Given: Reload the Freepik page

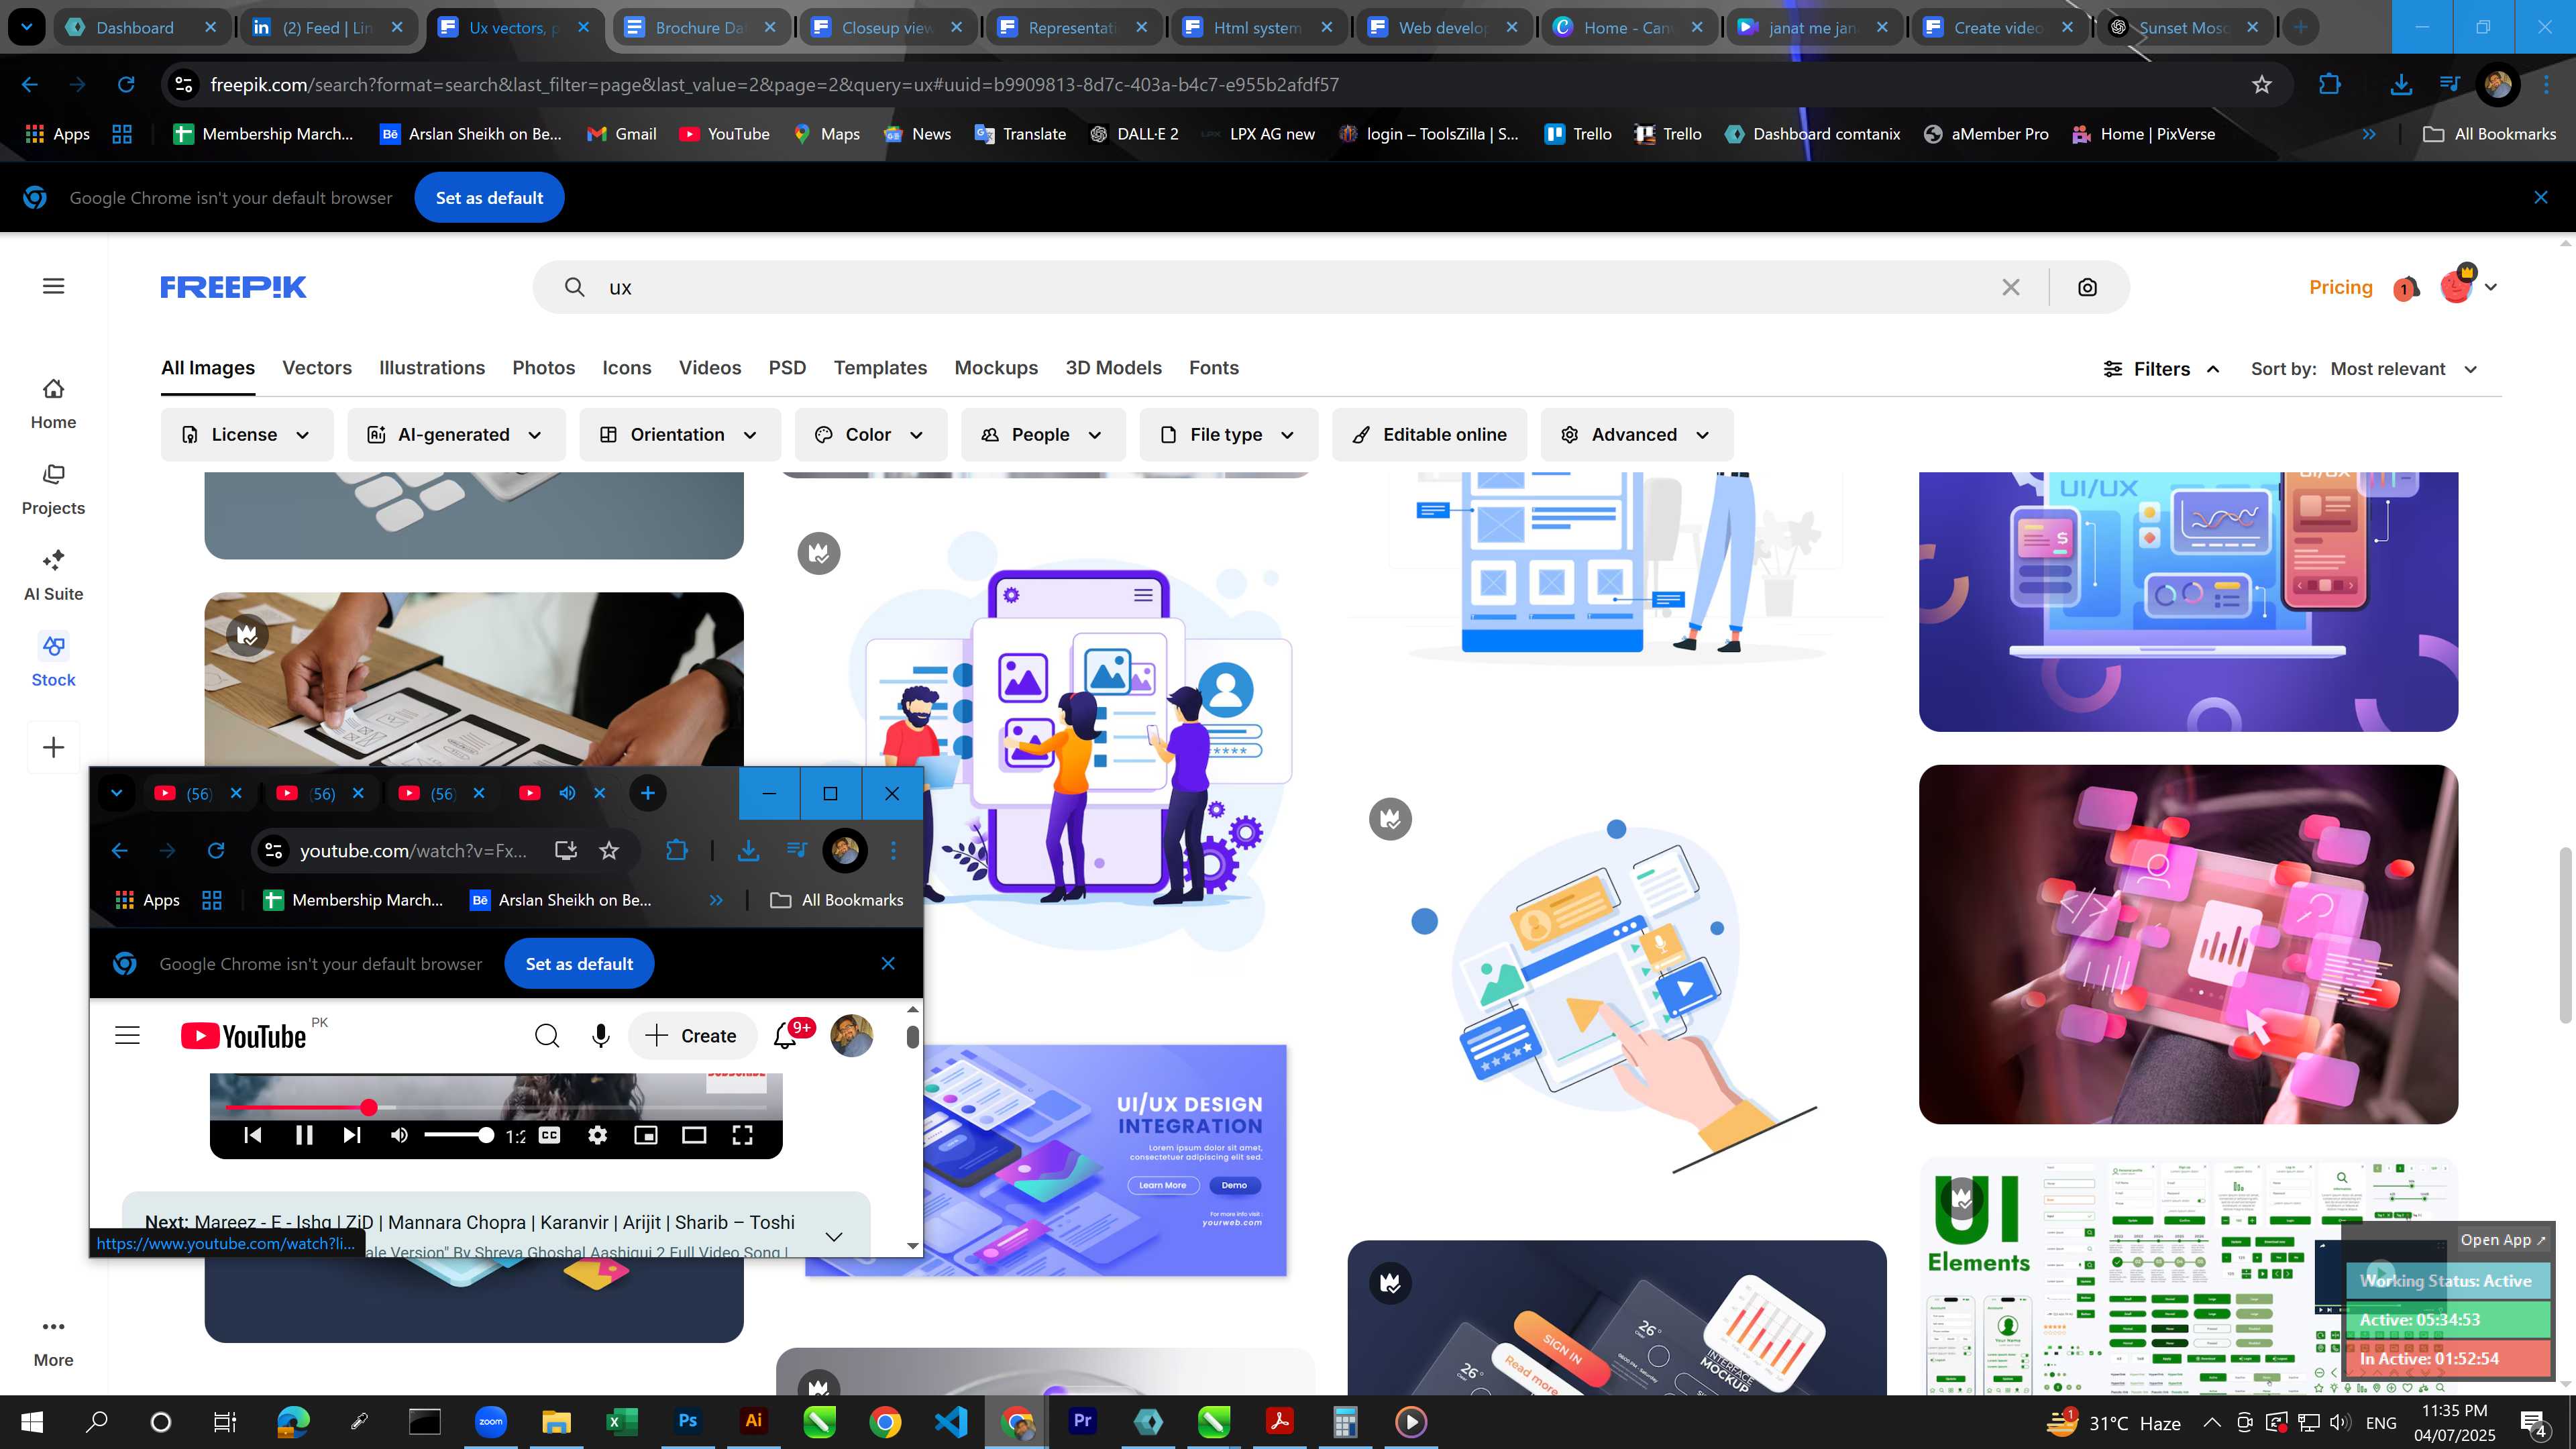Looking at the screenshot, I should click(x=126, y=85).
